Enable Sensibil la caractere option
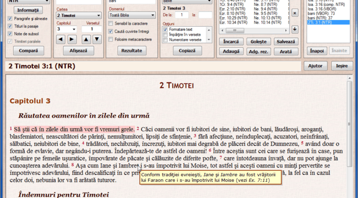Viewport: 358px width, 198px height. 110,24
